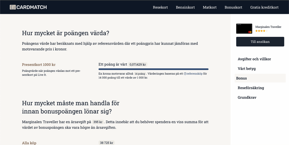Open the Bonuskort category
The width and height of the screenshot is (289, 145).
pyautogui.click(x=233, y=7)
